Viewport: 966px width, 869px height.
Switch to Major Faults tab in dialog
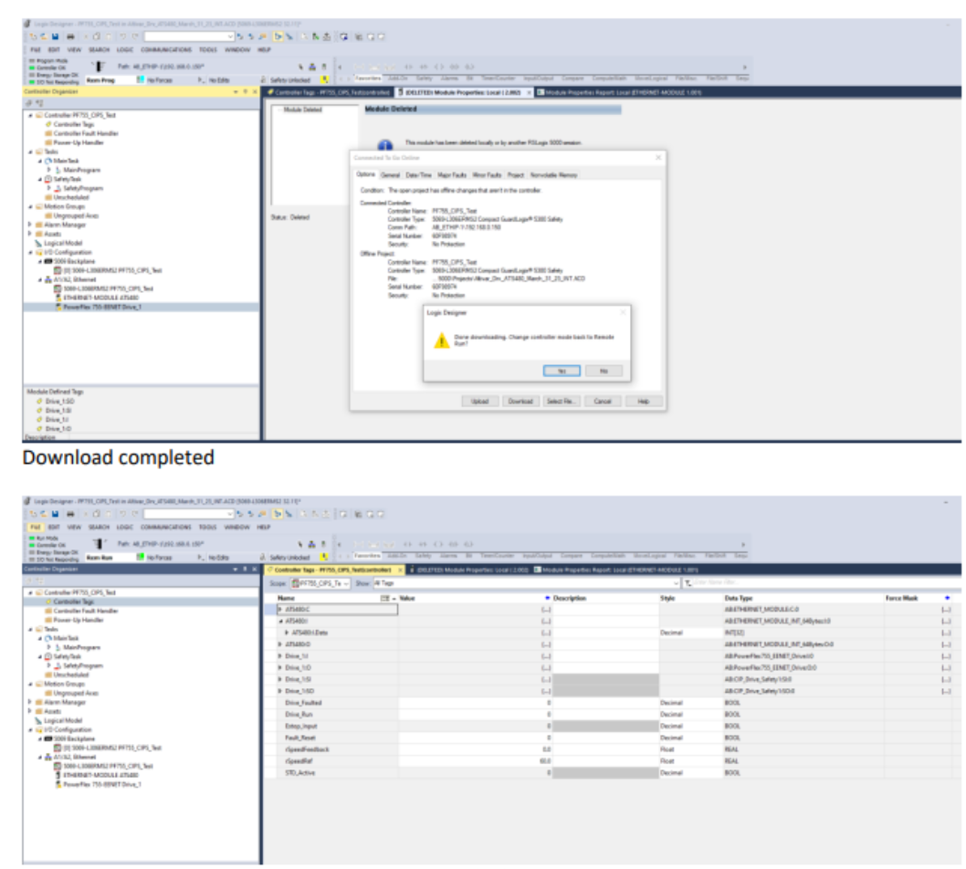452,175
